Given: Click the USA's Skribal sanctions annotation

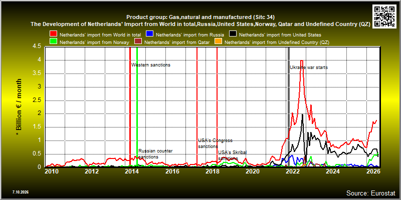Looking at the screenshot, I should [232, 155].
